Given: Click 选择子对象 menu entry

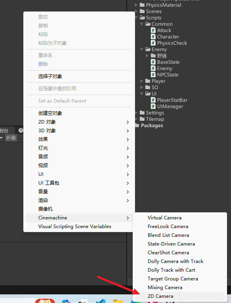Looking at the screenshot, I should pyautogui.click(x=79, y=76).
